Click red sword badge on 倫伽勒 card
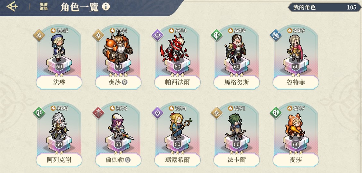This screenshot has width=362, height=173. [x=98, y=113]
